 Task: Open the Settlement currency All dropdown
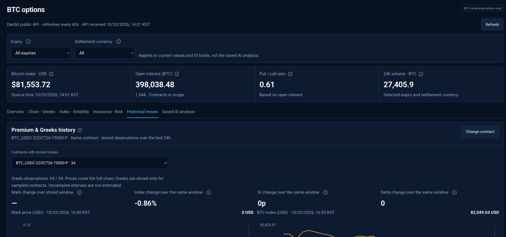(105, 53)
